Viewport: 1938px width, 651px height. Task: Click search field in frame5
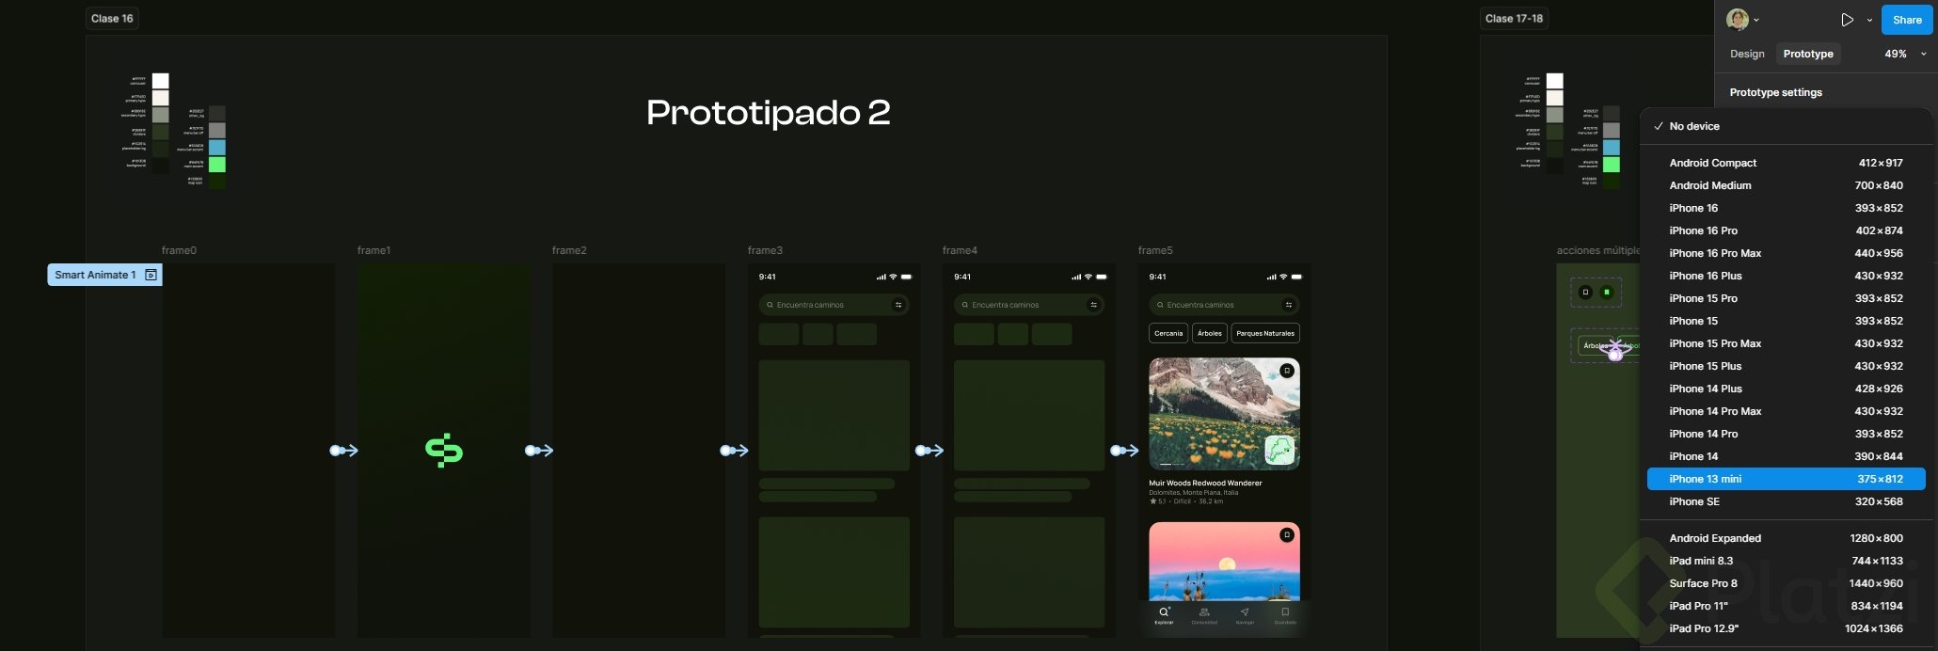[1224, 305]
